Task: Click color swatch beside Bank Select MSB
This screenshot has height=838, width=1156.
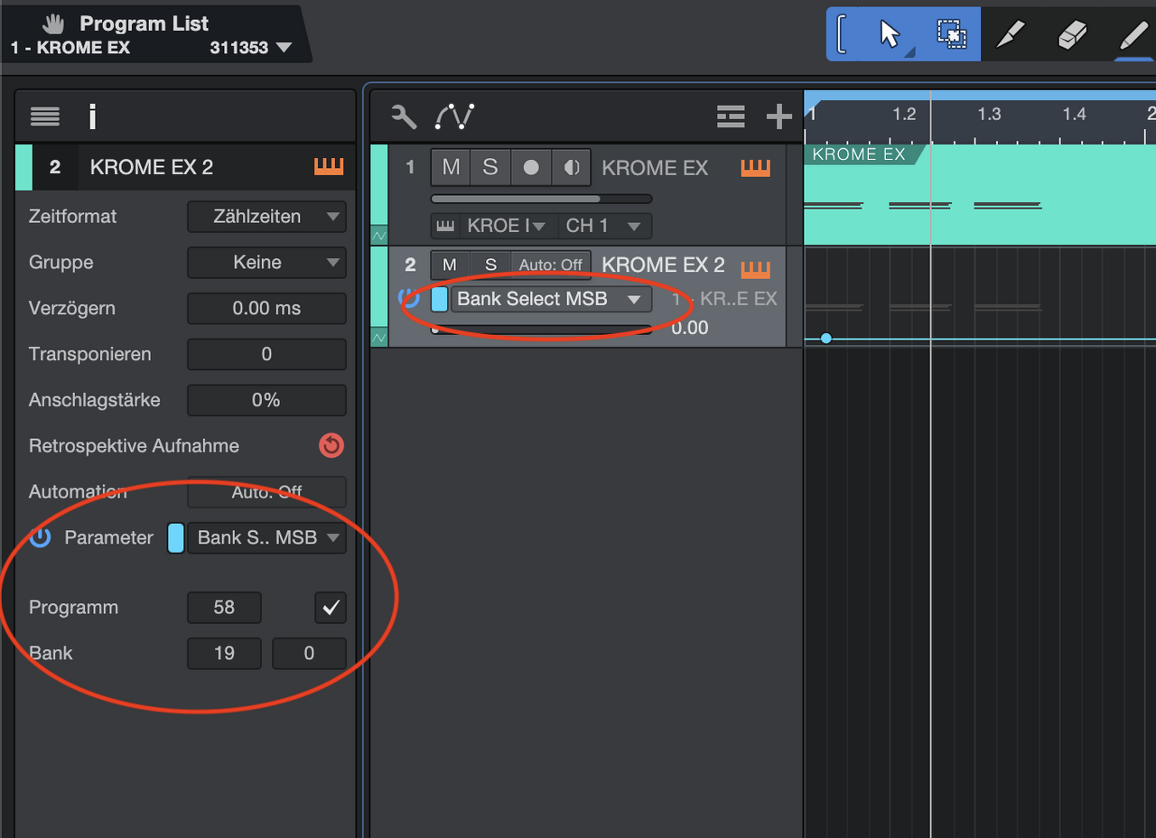Action: 439,299
